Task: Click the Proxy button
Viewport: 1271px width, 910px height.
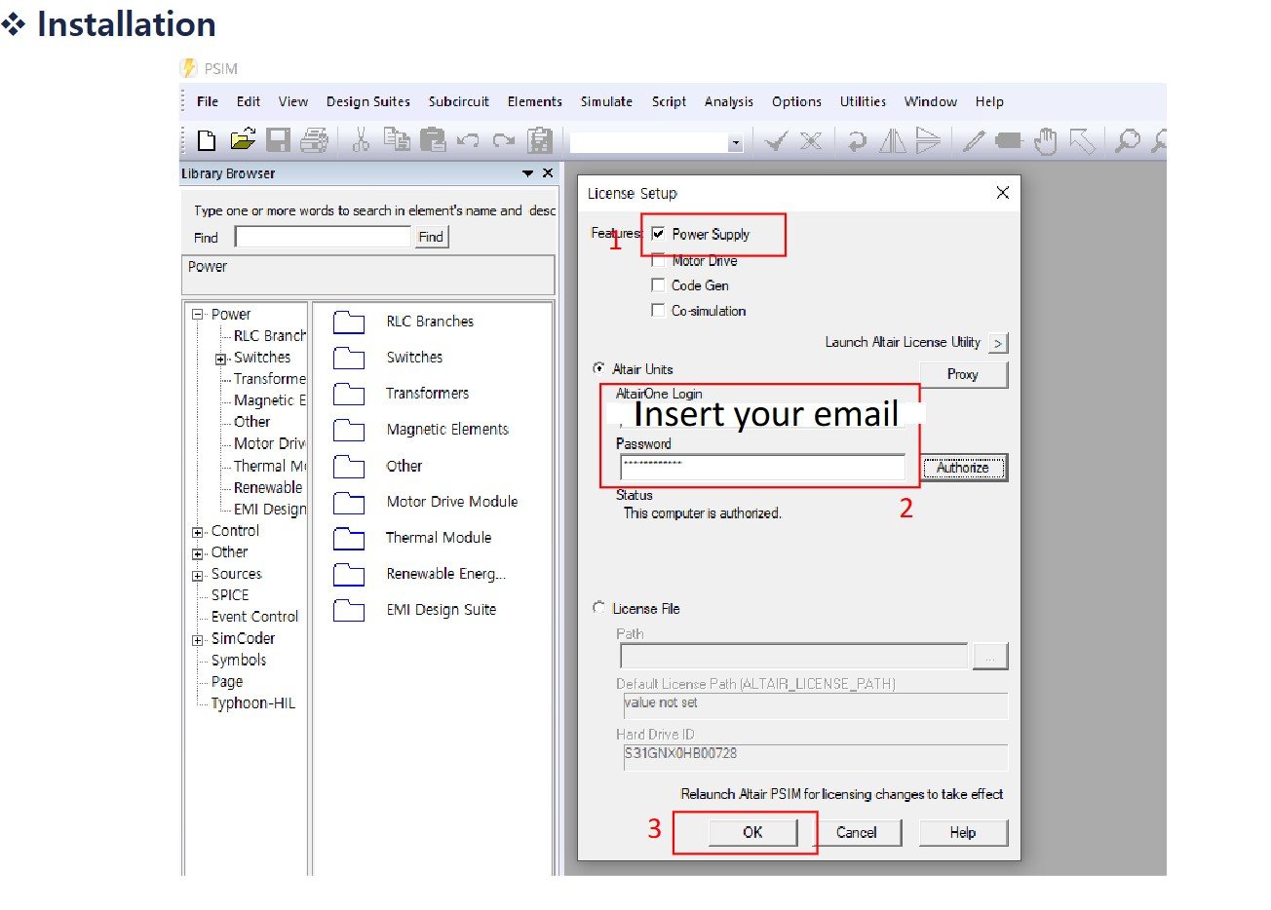Action: (x=963, y=374)
